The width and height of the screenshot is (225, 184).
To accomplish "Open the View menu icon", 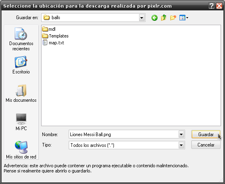I will 184,18.
